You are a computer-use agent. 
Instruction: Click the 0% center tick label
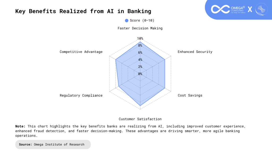[140, 74]
